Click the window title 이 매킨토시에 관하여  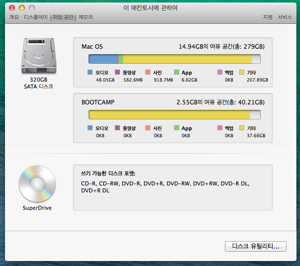pos(150,8)
